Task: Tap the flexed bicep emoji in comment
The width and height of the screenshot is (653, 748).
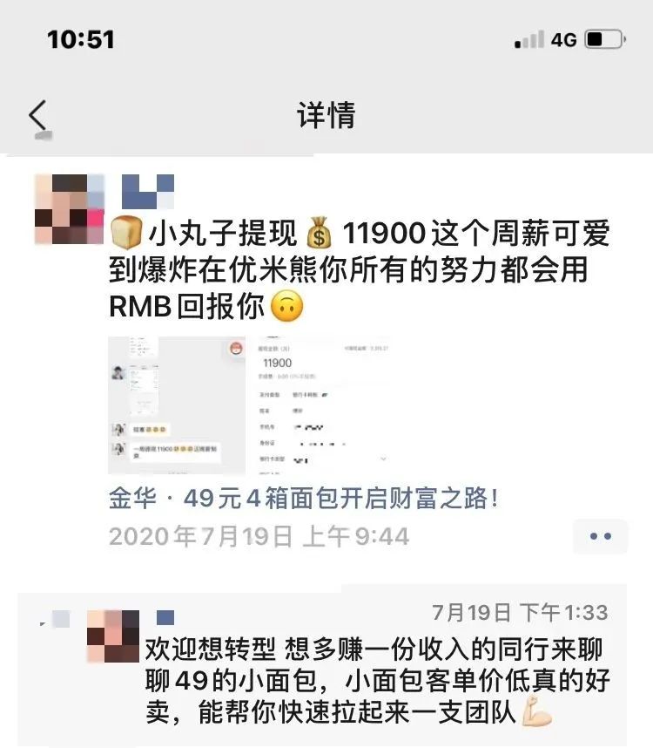Action: pyautogui.click(x=536, y=711)
